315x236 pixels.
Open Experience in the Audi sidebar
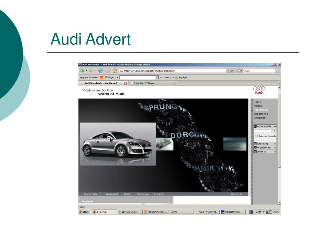[261, 114]
